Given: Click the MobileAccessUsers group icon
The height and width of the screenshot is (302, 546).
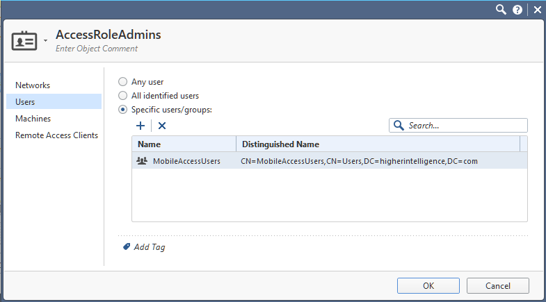Looking at the screenshot, I should tap(142, 160).
